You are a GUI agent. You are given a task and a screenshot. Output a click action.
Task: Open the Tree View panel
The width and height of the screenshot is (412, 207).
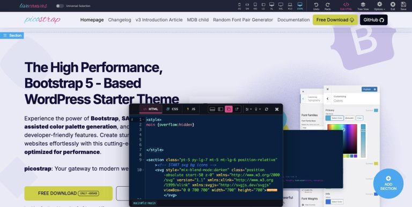click(363, 6)
